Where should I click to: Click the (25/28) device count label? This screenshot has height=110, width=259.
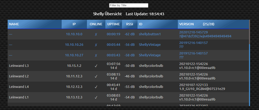pyautogui.click(x=208, y=24)
